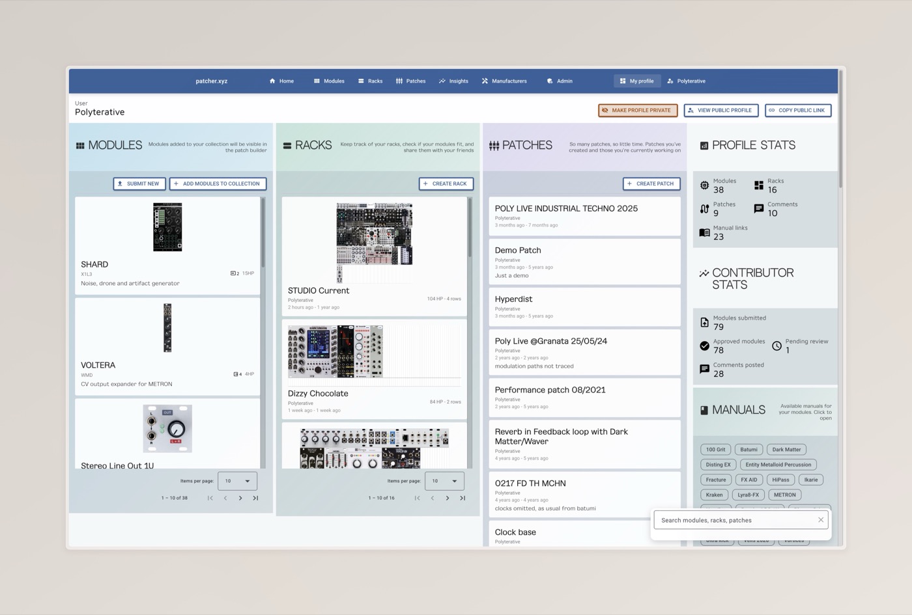912x615 pixels.
Task: Jump to last page of racks
Action: (x=463, y=498)
